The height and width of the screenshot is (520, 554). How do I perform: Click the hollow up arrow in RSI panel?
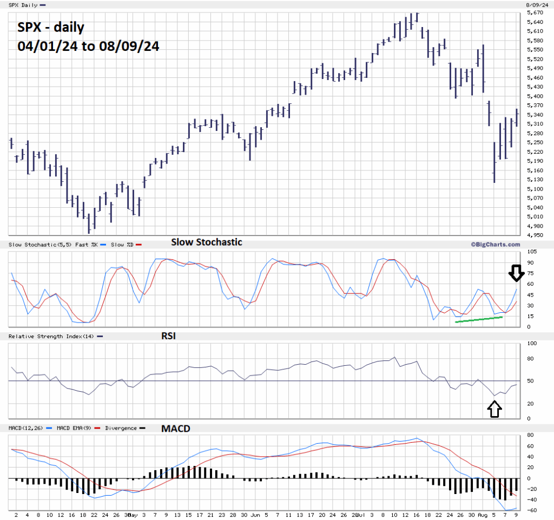(x=494, y=409)
